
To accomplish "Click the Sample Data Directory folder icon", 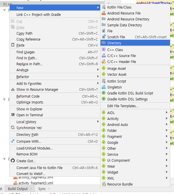I will click(104, 25).
